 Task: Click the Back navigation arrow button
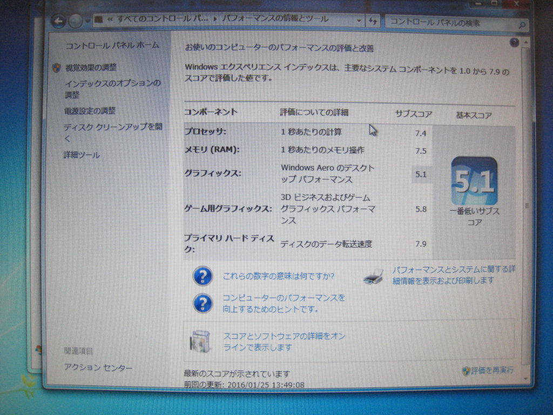(x=58, y=21)
